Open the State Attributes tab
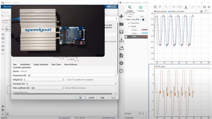Image resolution: width=212 pixels, height=119 pixels. (x=71, y=64)
